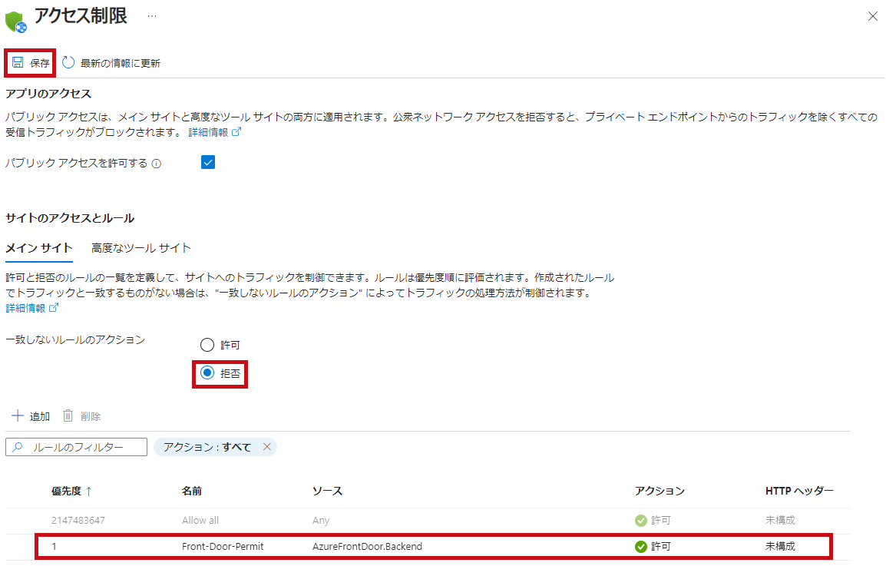
Task: Click the 保存 save button
Action: [31, 63]
